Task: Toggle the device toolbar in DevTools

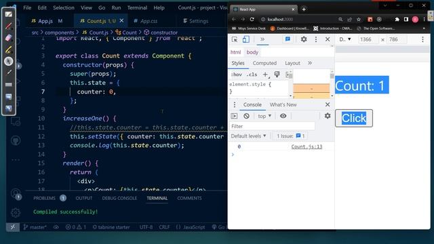Action: [245, 39]
